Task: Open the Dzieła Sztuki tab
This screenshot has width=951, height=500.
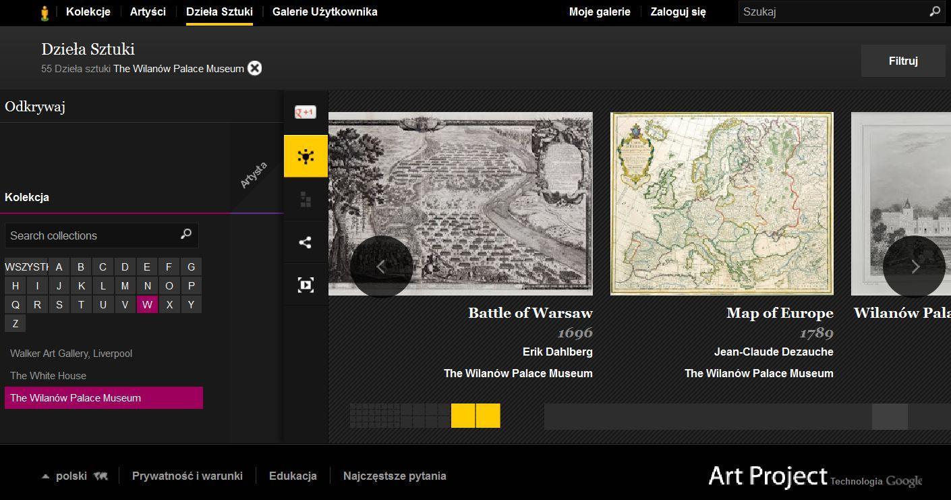Action: (x=219, y=11)
